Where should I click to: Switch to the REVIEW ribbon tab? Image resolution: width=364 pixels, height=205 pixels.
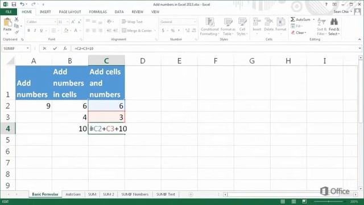[138, 11]
